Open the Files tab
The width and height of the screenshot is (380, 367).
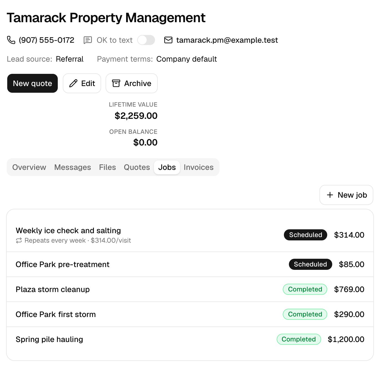pyautogui.click(x=107, y=167)
